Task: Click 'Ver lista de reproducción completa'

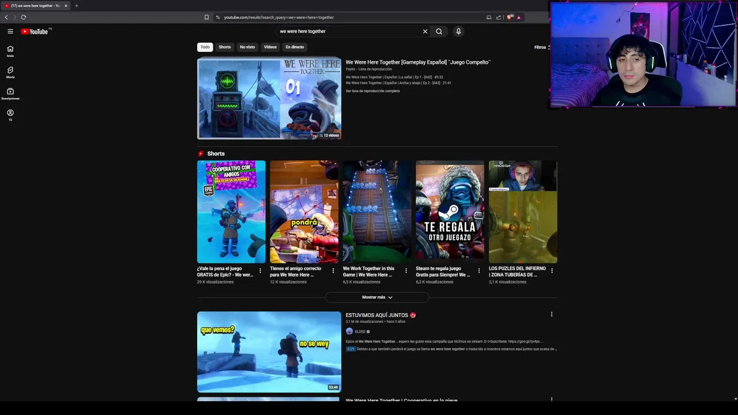Action: [x=372, y=91]
